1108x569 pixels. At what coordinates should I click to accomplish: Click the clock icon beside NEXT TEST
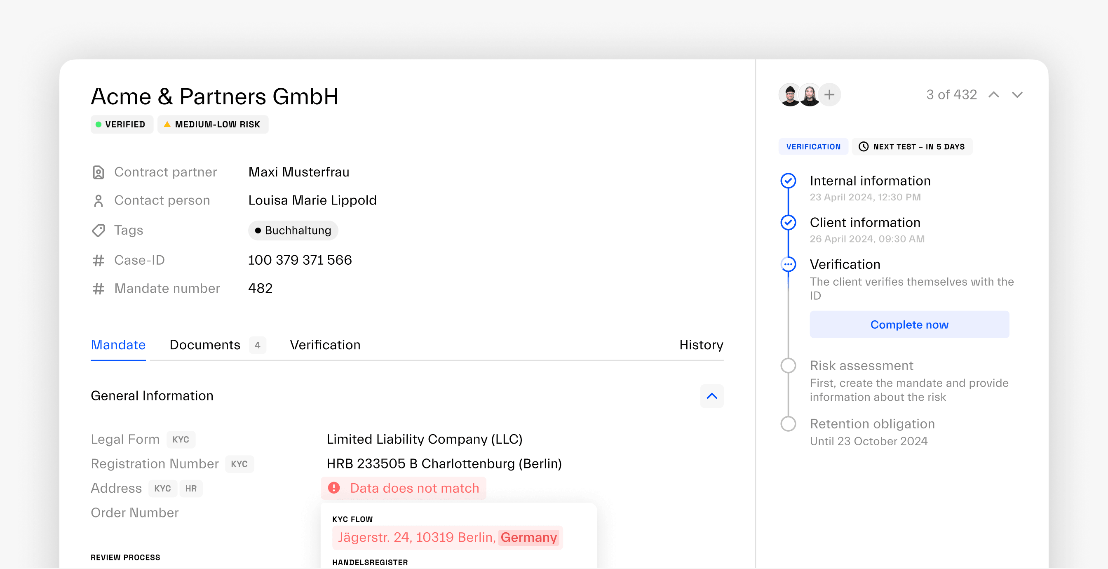pos(863,147)
